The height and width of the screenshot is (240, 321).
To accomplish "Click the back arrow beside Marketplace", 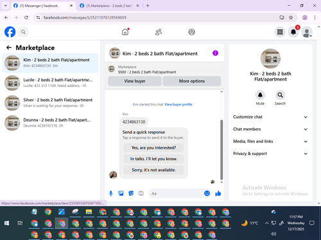I will (x=9, y=47).
